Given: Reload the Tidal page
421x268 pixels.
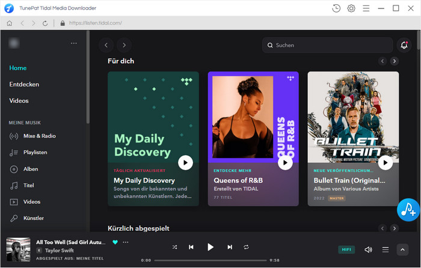Looking at the screenshot, I should tap(45, 23).
